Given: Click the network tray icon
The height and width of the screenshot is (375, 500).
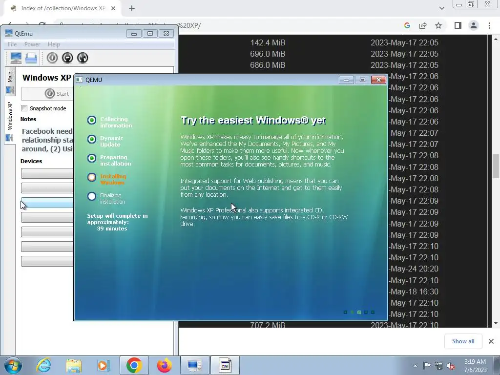Looking at the screenshot, I should click(x=439, y=366).
